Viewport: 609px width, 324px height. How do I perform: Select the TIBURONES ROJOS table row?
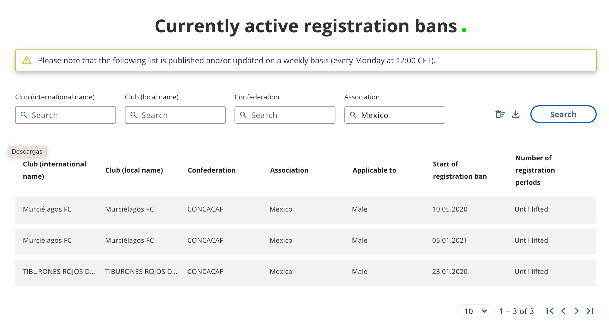(305, 273)
